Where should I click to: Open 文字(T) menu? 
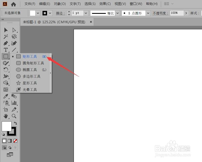click(75, 4)
